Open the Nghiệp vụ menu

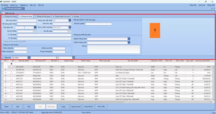click(x=24, y=5)
